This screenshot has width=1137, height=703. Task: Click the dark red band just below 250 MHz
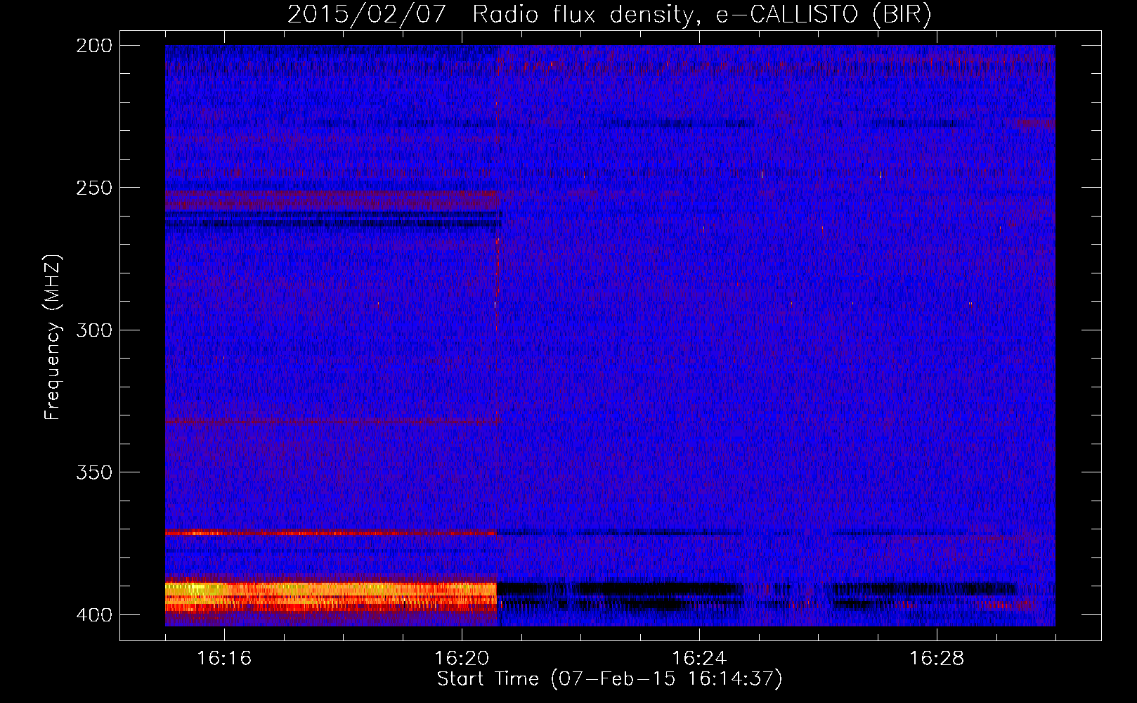[x=331, y=199]
